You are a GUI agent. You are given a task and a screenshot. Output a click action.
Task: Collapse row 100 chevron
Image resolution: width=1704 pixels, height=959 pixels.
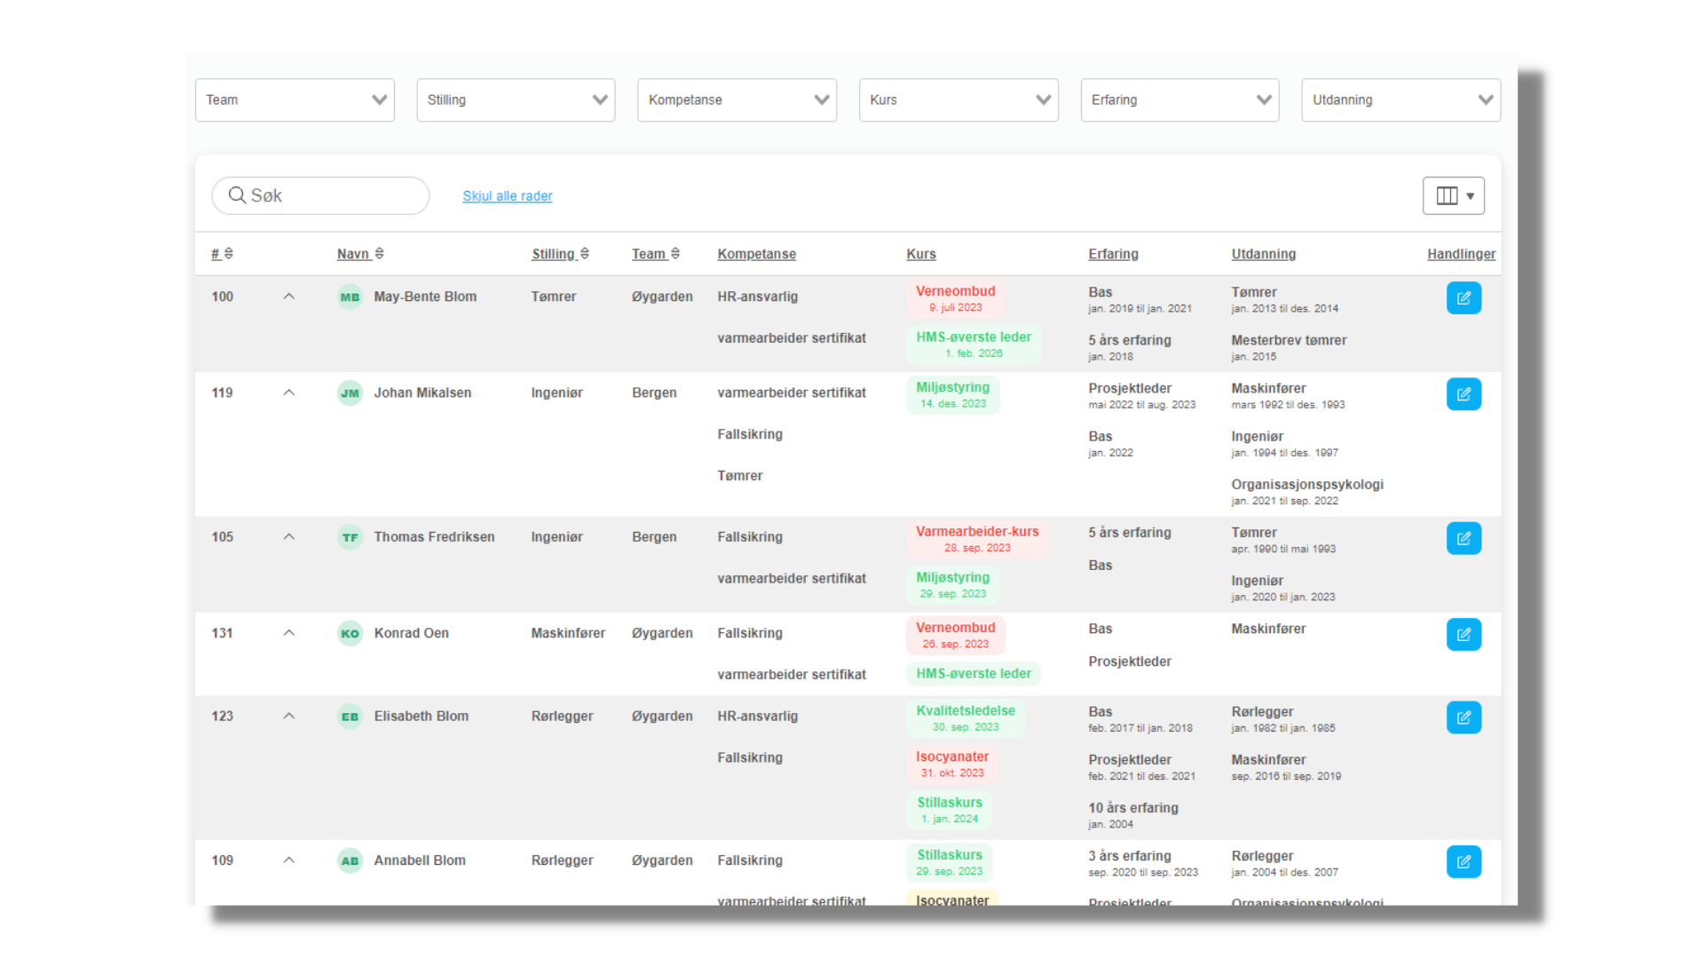coord(288,297)
